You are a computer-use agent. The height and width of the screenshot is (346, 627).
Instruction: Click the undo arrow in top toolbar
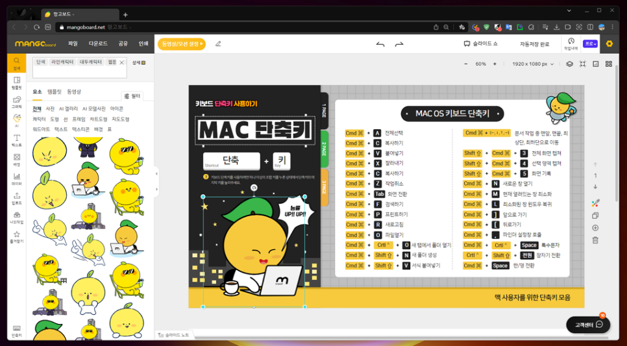[380, 44]
